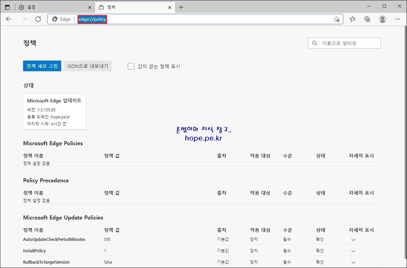Close the 정책 tab

point(170,7)
